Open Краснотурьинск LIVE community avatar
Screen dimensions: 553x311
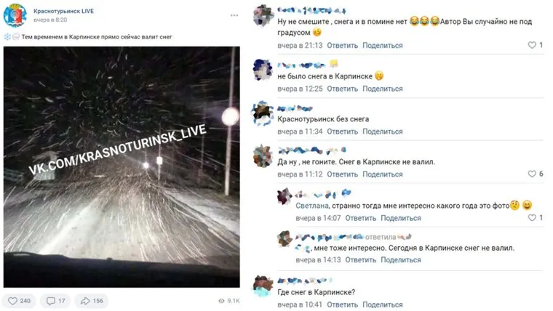pos(15,15)
